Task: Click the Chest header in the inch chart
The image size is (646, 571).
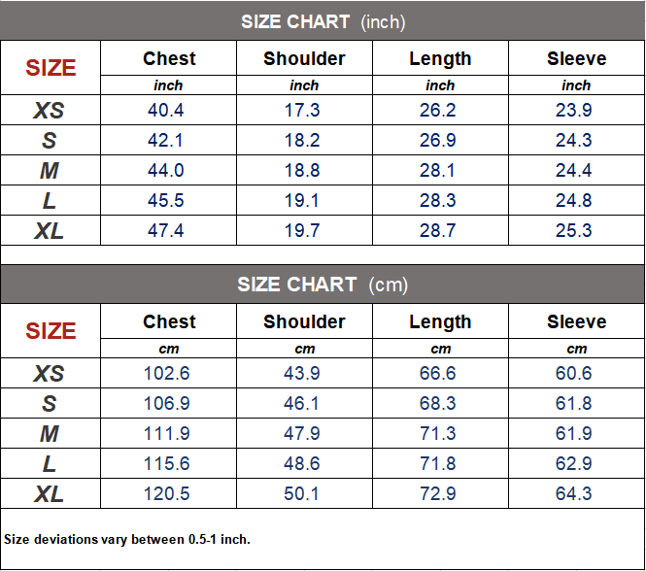Action: tap(169, 59)
